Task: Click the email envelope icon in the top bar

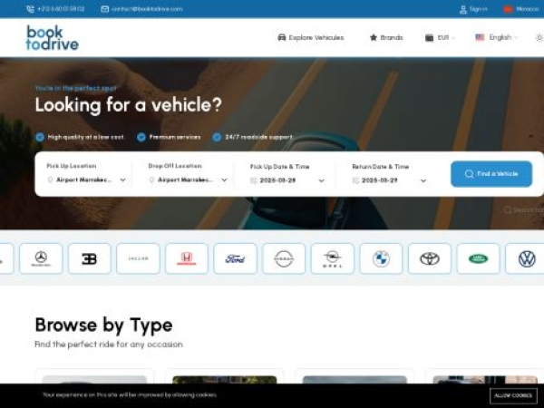Action: 105,9
